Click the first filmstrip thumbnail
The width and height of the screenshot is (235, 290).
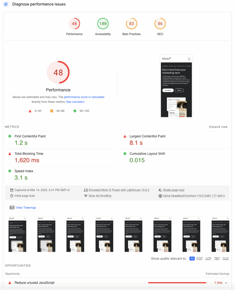(17, 234)
